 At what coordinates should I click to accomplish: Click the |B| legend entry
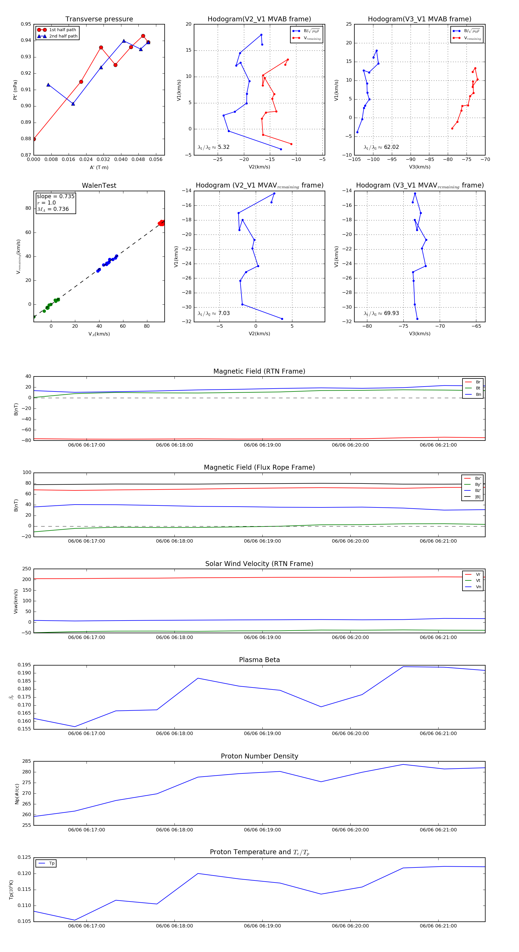coord(473,497)
